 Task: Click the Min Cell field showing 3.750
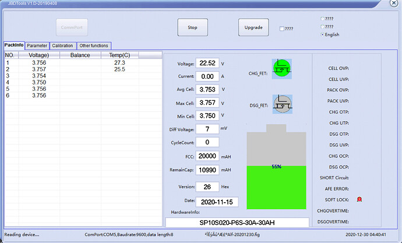click(207, 116)
